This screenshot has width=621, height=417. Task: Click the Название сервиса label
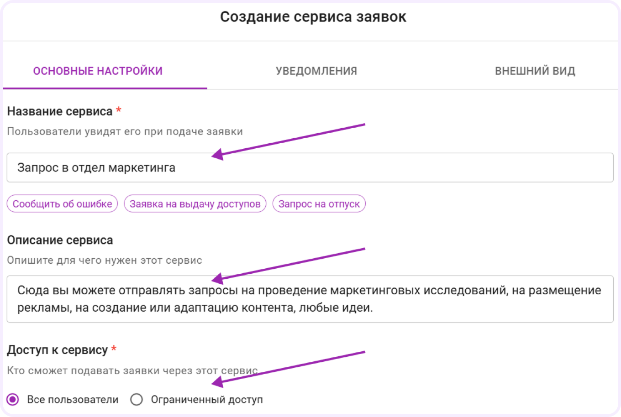click(x=60, y=111)
